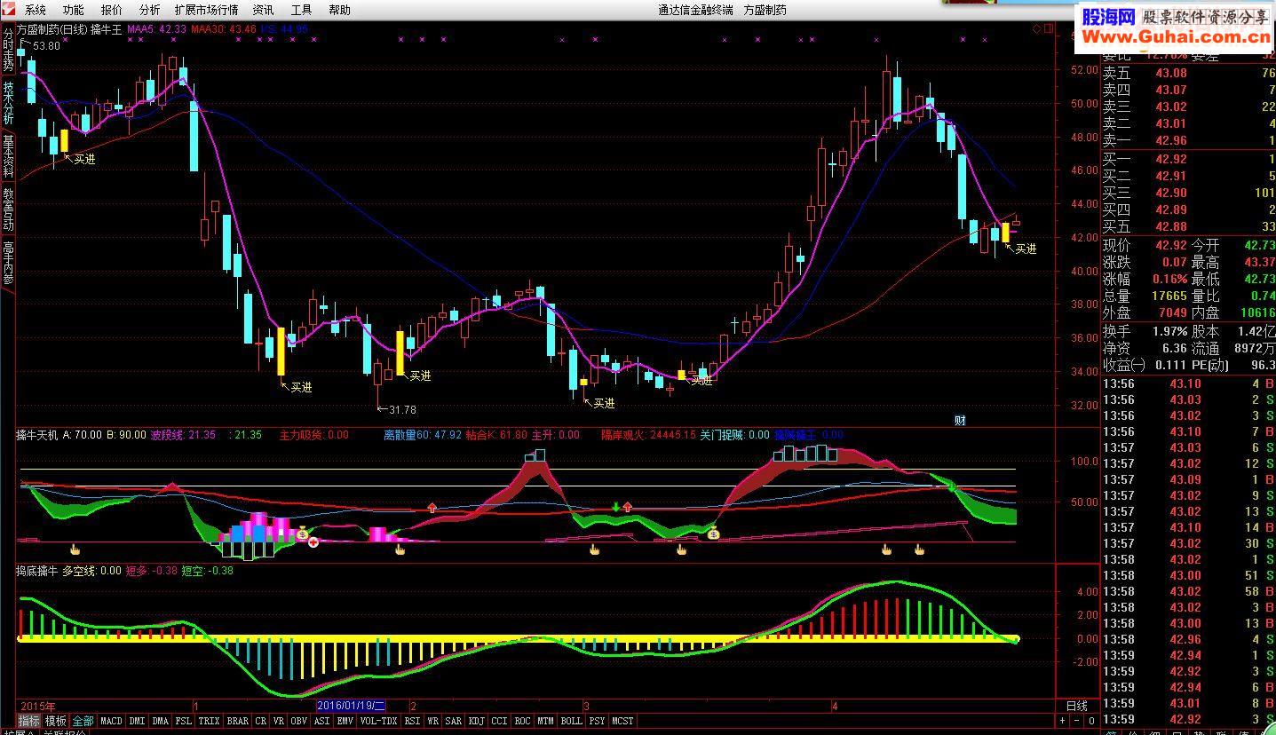1276x735 pixels.
Task: Open 教室互动 side tab
Action: (x=8, y=209)
